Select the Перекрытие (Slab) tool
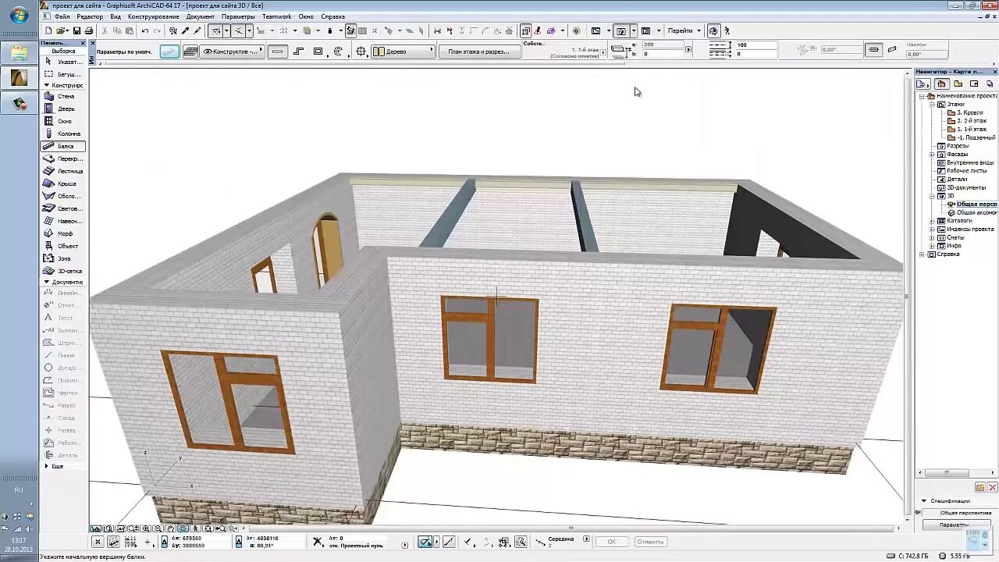 [62, 158]
